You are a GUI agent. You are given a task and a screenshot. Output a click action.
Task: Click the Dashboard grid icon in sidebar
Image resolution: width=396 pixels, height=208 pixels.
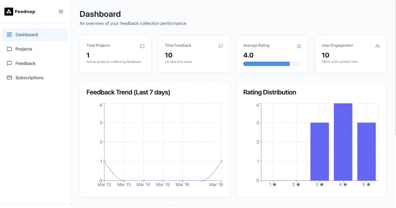[x=9, y=35]
